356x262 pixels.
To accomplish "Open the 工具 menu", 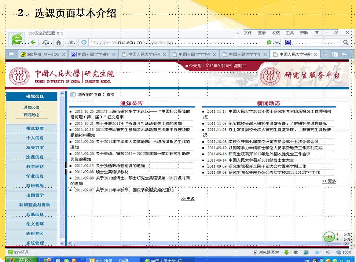I will 290,33.
